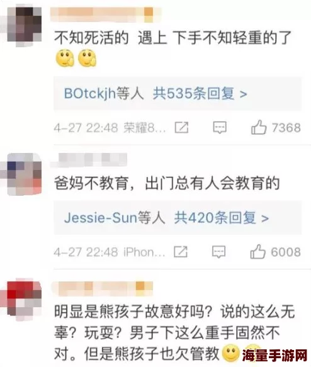The height and width of the screenshot is (367, 311).
Task: Tap the third commenter's blurred username
Action: (102, 288)
